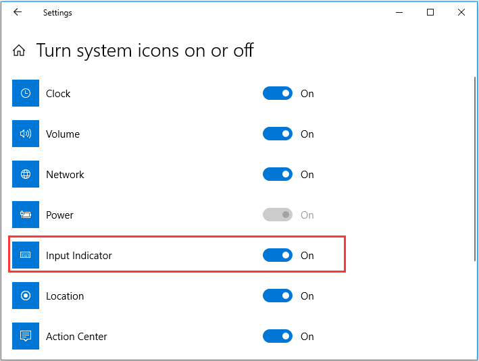Go to Settings home via house icon
Viewport: 479px width, 361px height.
[19, 51]
